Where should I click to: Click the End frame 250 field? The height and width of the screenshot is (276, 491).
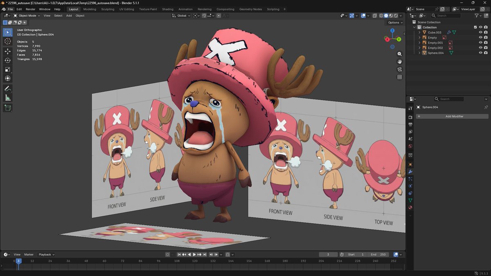click(x=378, y=254)
